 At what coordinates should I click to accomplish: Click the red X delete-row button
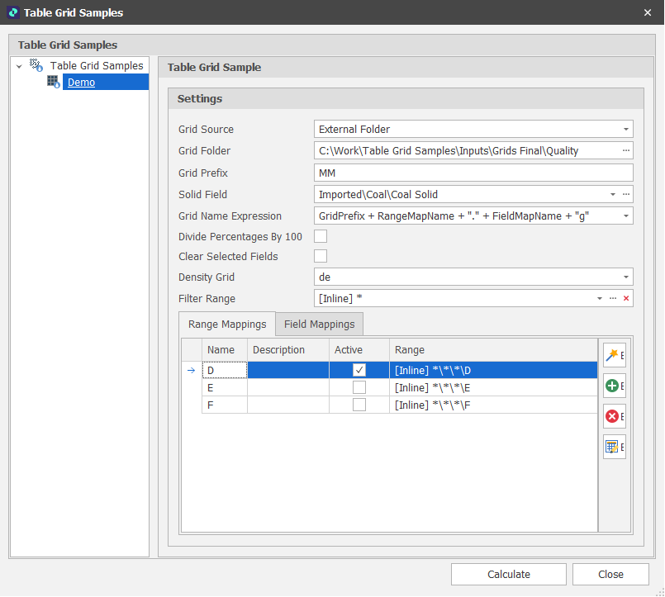click(614, 416)
